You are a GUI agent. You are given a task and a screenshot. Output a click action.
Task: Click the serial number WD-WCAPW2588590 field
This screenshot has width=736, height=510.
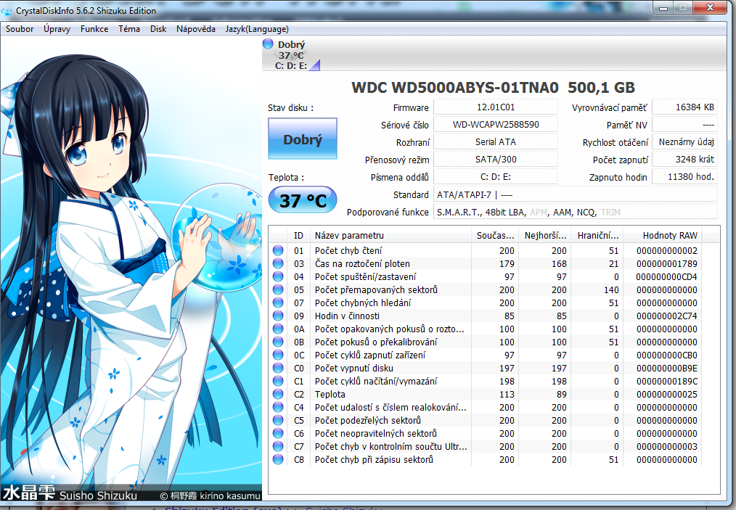click(496, 124)
